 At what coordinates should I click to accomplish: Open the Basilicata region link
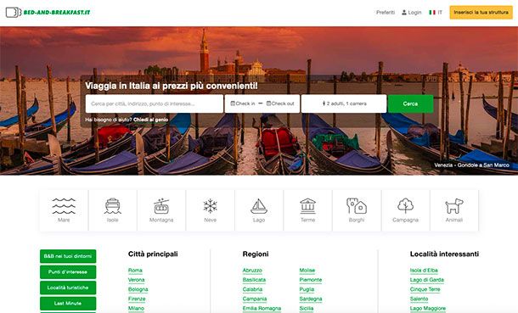[x=254, y=280]
